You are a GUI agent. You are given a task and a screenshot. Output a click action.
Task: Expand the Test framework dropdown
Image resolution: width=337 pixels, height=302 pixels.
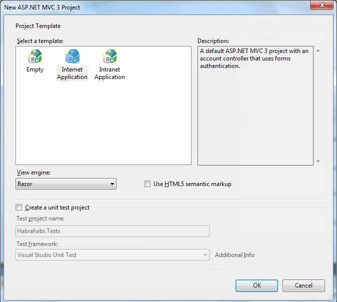coord(112,255)
